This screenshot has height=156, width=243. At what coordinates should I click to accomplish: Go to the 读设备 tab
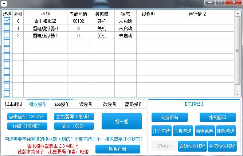[86, 104]
